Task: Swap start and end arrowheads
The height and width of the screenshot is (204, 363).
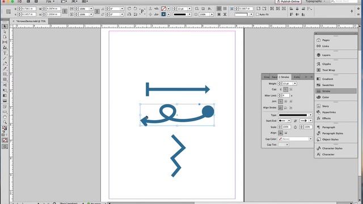Action: [x=295, y=121]
